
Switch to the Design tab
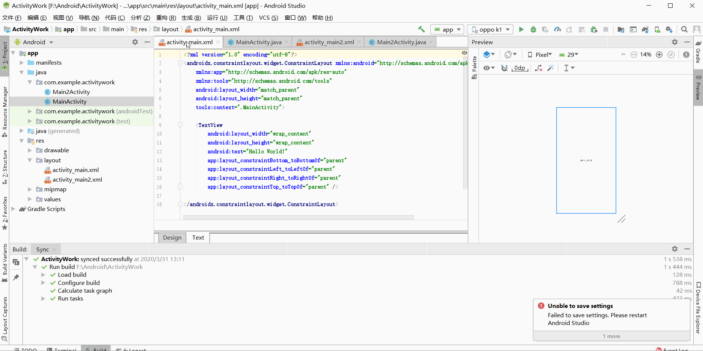coord(172,237)
